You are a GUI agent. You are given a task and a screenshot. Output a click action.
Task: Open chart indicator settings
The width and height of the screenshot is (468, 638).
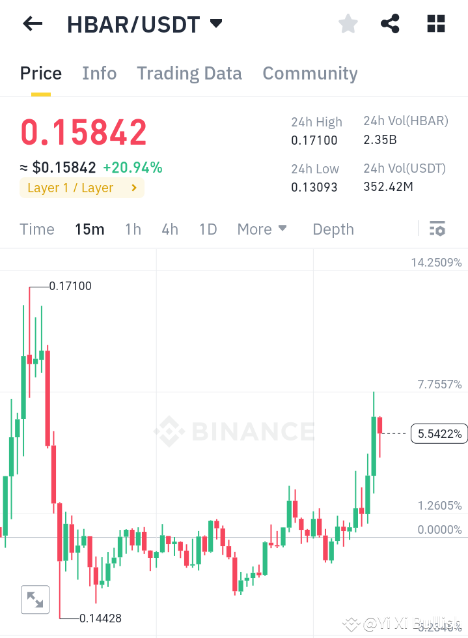[437, 229]
